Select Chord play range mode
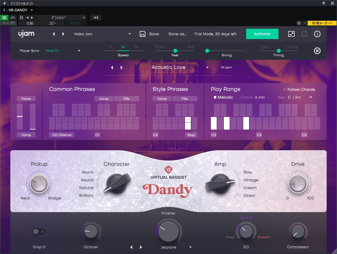 (246, 97)
